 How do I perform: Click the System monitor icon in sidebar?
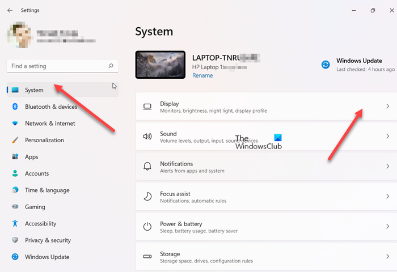[x=15, y=90]
